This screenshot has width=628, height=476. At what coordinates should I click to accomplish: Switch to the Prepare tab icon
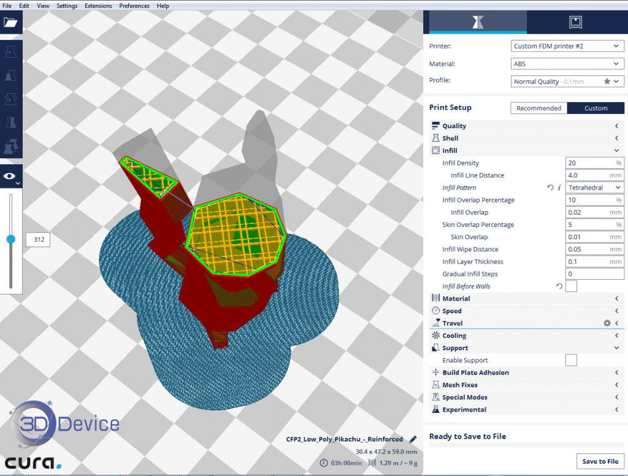click(x=478, y=21)
